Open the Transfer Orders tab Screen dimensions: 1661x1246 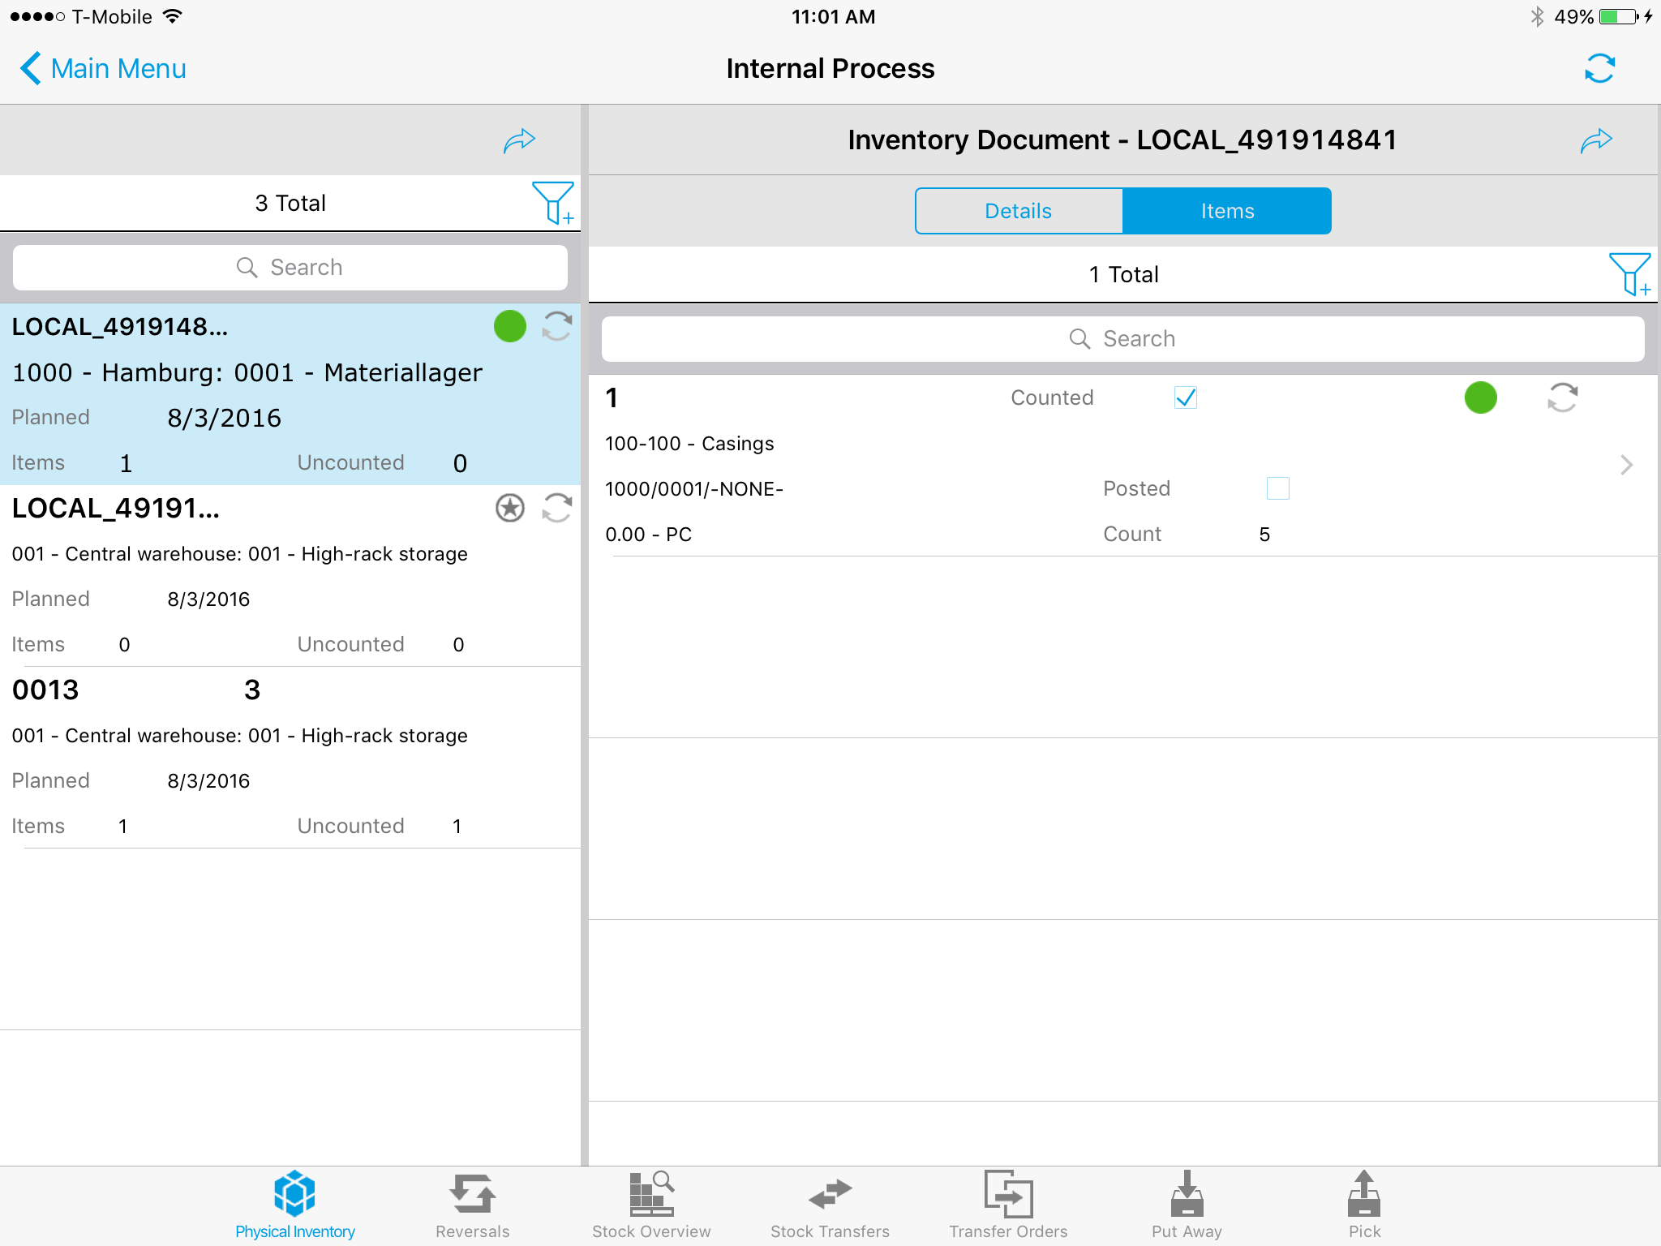tap(1008, 1205)
